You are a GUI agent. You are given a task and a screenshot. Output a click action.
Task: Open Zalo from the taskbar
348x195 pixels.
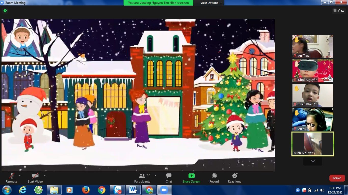[117, 190]
